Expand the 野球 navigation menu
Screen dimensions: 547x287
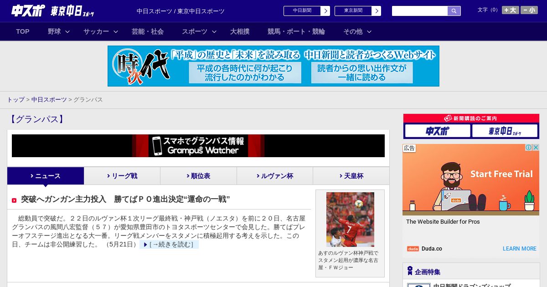58,31
